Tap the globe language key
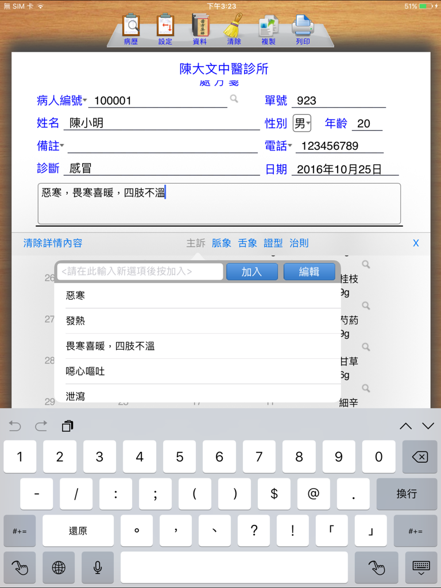441x588 pixels. coord(59,568)
